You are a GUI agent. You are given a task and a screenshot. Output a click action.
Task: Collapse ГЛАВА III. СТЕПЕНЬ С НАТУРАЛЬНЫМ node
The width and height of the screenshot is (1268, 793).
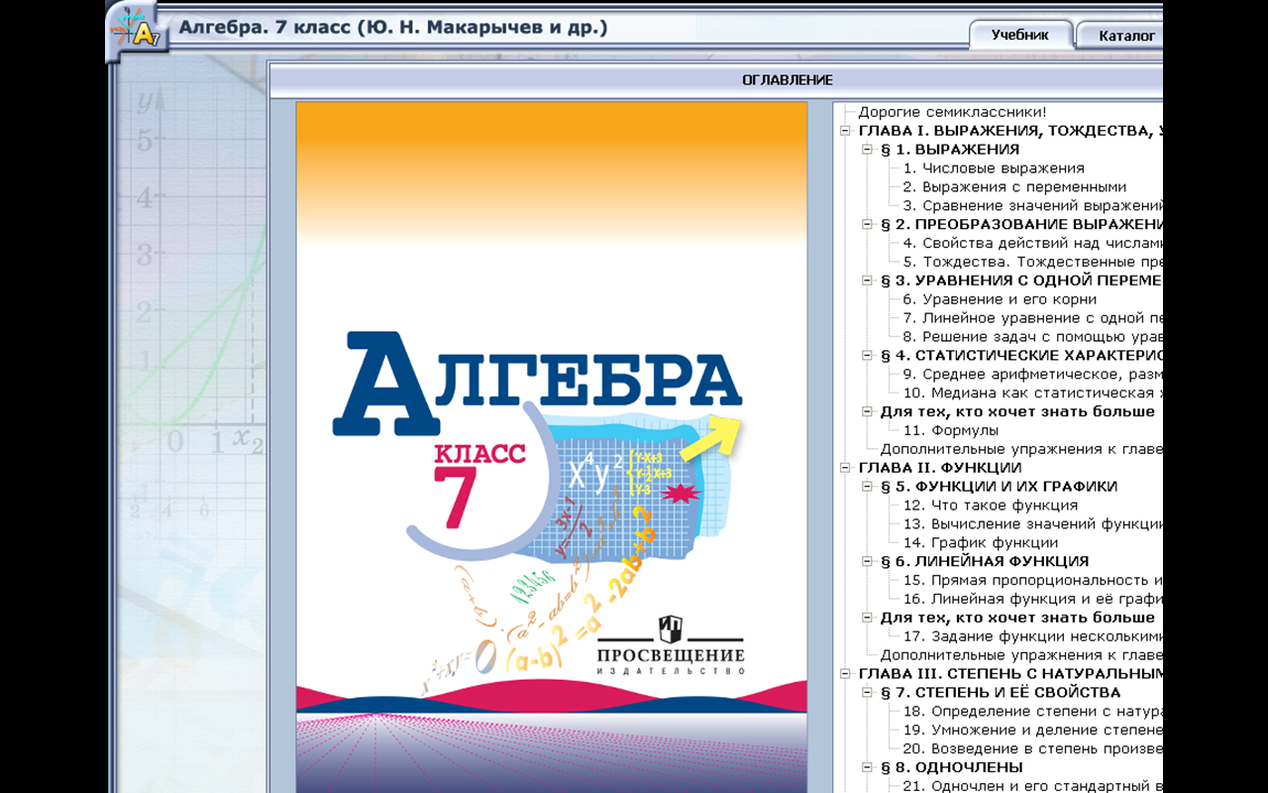(x=845, y=674)
